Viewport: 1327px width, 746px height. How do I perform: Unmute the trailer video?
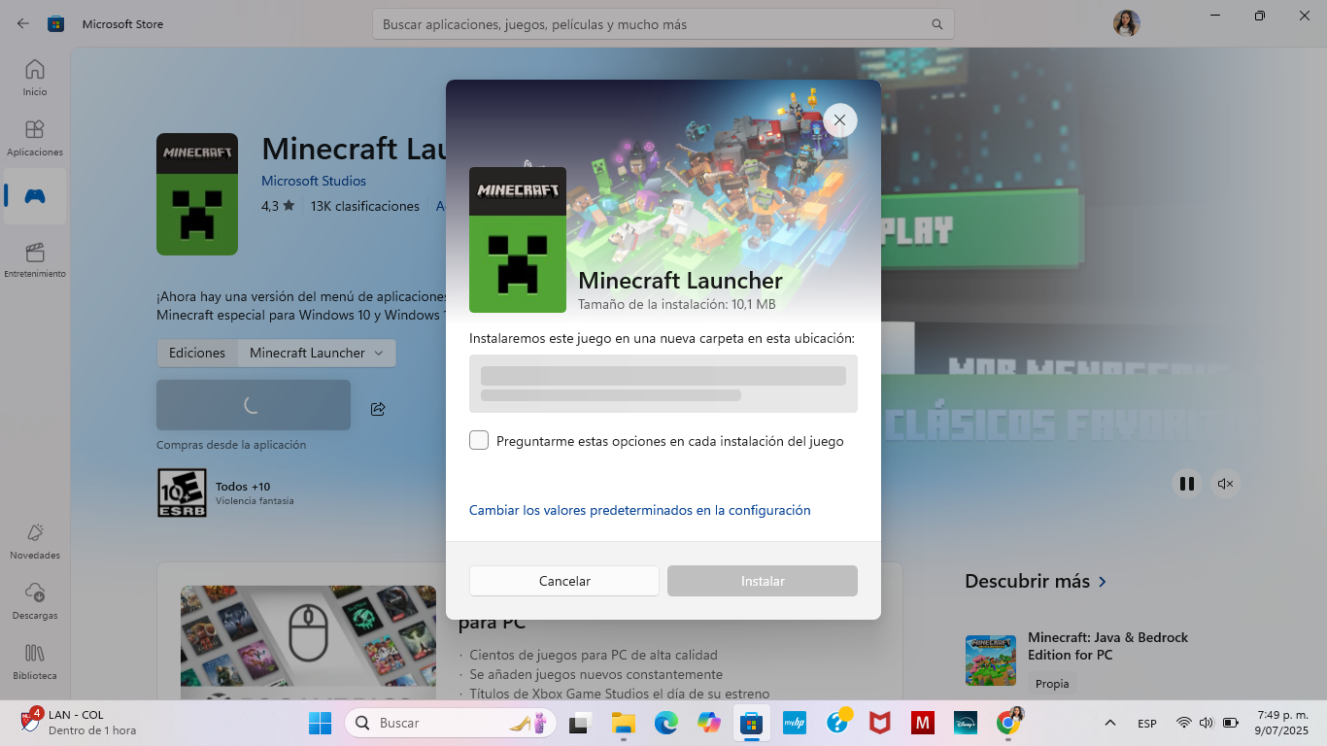pyautogui.click(x=1226, y=484)
